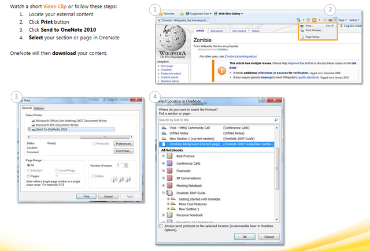370x251 pixels.
Task: Open the Page dropdown in browser toolbar
Action: click(x=343, y=19)
